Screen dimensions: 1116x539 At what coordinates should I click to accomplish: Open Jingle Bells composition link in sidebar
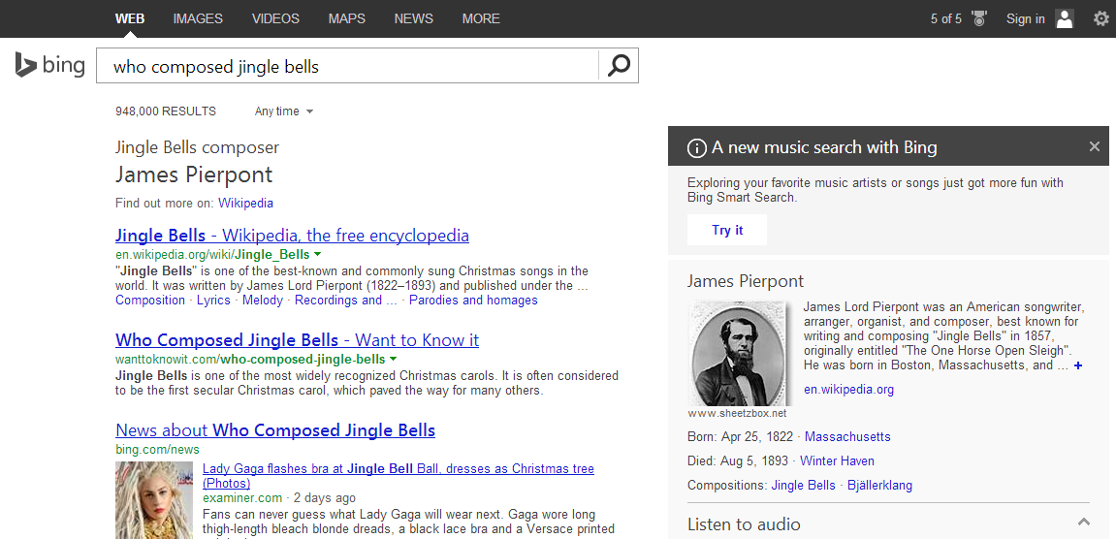pyautogui.click(x=804, y=485)
